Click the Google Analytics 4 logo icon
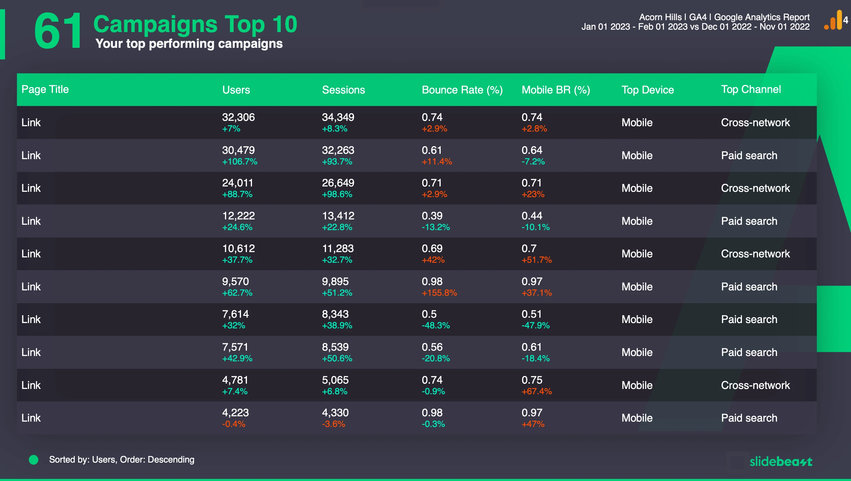Image resolution: width=851 pixels, height=481 pixels. click(x=835, y=20)
